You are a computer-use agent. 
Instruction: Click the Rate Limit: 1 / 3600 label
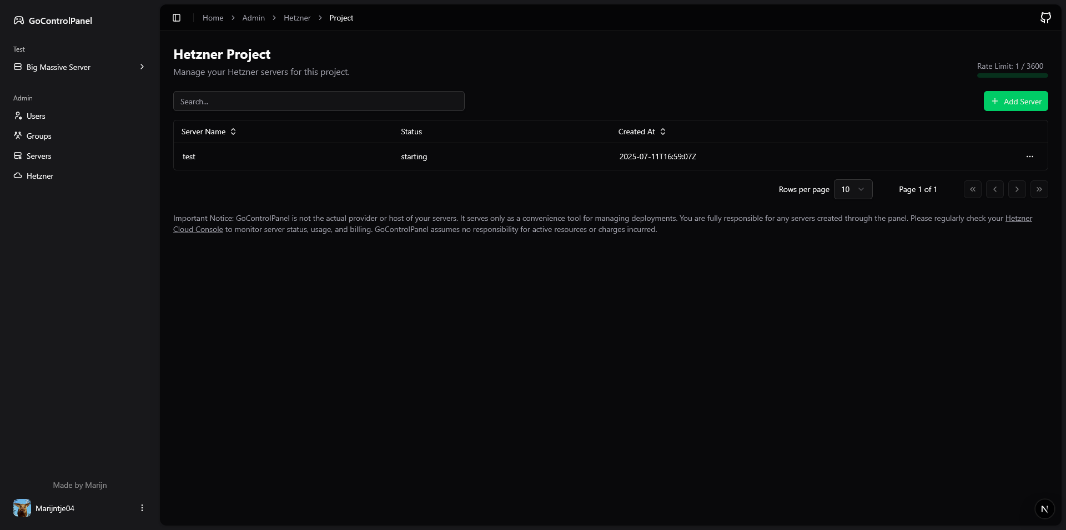click(x=1010, y=66)
